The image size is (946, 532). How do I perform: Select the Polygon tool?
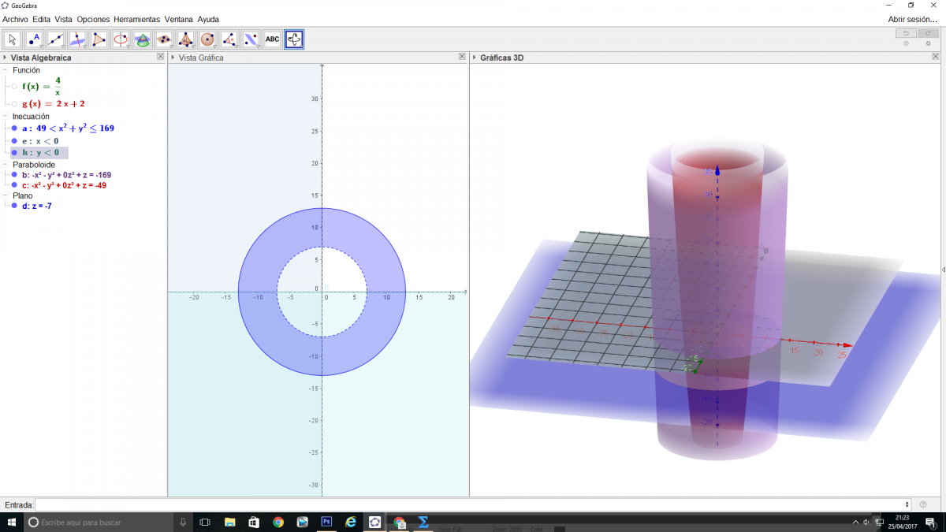coord(99,39)
